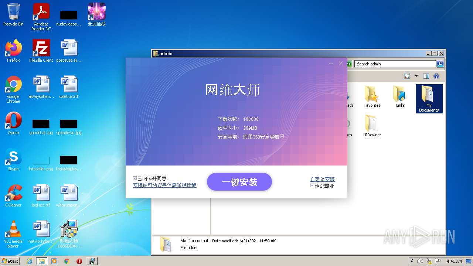This screenshot has width=473, height=266.
Task: Open Internet Explorer from the taskbar
Action: (x=30, y=261)
